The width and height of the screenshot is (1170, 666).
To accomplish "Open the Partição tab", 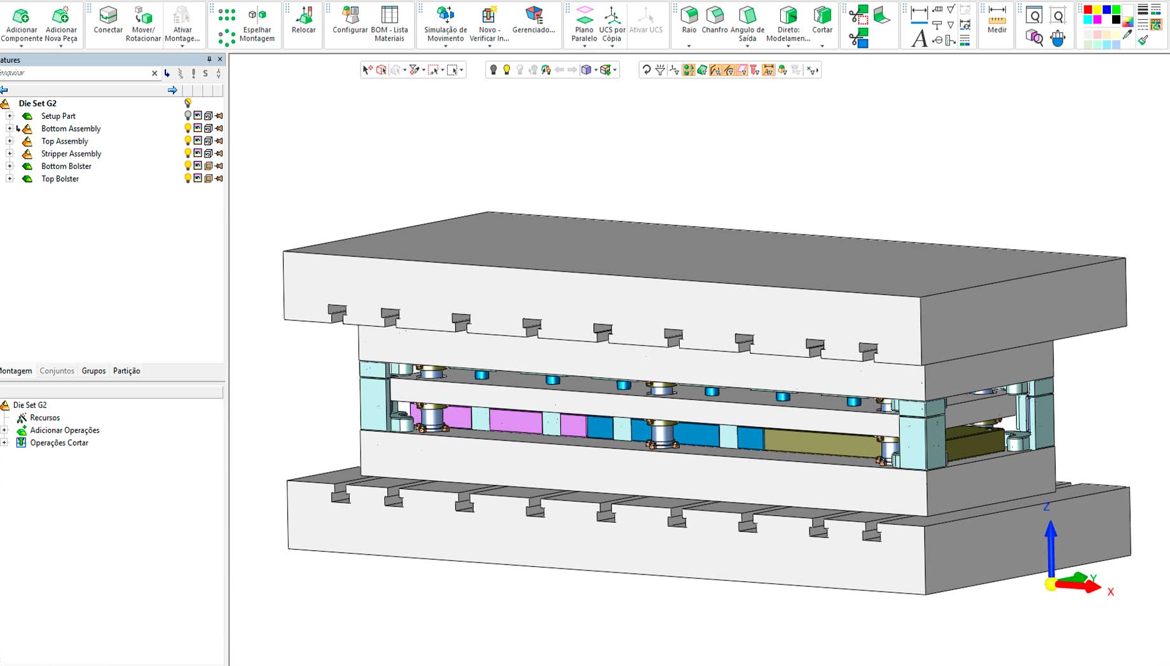I will point(127,371).
